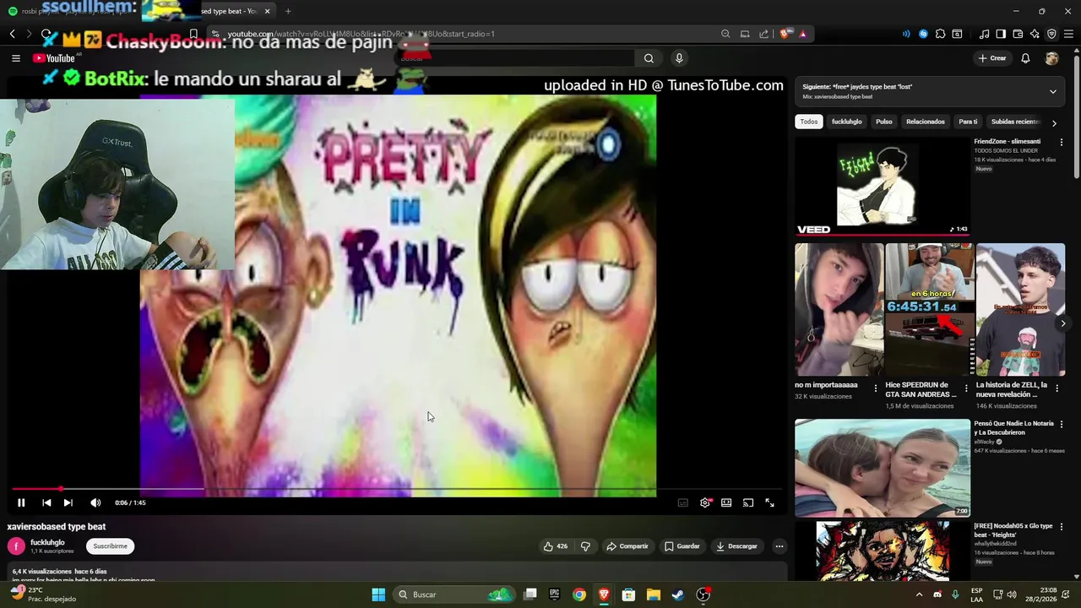Select the Relacionados filter chip
This screenshot has width=1081, height=608.
click(926, 122)
